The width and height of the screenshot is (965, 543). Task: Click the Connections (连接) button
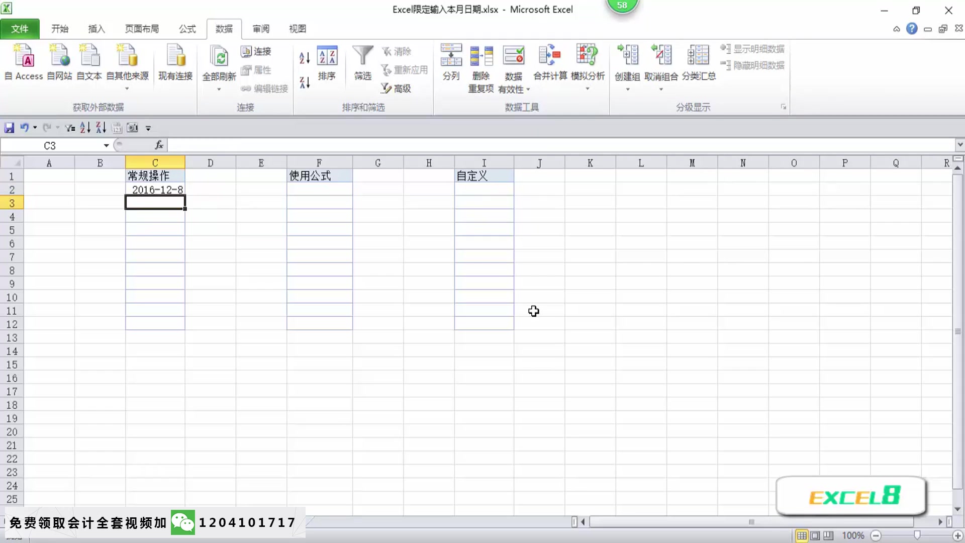pyautogui.click(x=256, y=51)
